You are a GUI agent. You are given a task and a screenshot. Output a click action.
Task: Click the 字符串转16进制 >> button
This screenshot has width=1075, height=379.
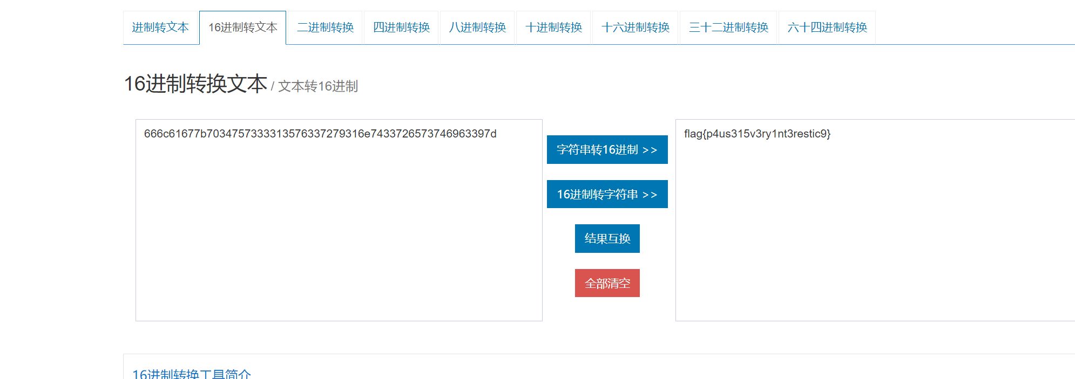point(607,150)
